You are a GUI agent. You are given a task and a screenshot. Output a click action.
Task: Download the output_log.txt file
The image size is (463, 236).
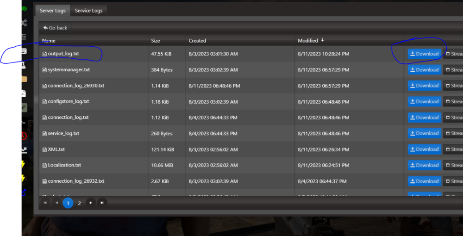click(x=424, y=54)
